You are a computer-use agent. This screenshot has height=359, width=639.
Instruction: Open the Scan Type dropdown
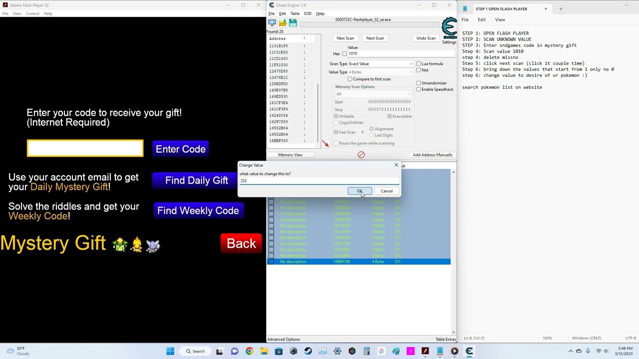click(381, 64)
